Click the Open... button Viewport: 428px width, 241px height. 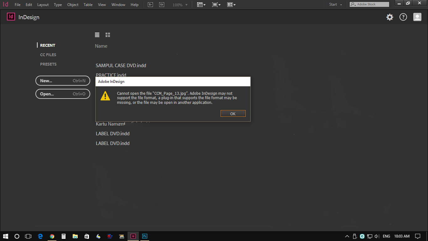click(63, 94)
